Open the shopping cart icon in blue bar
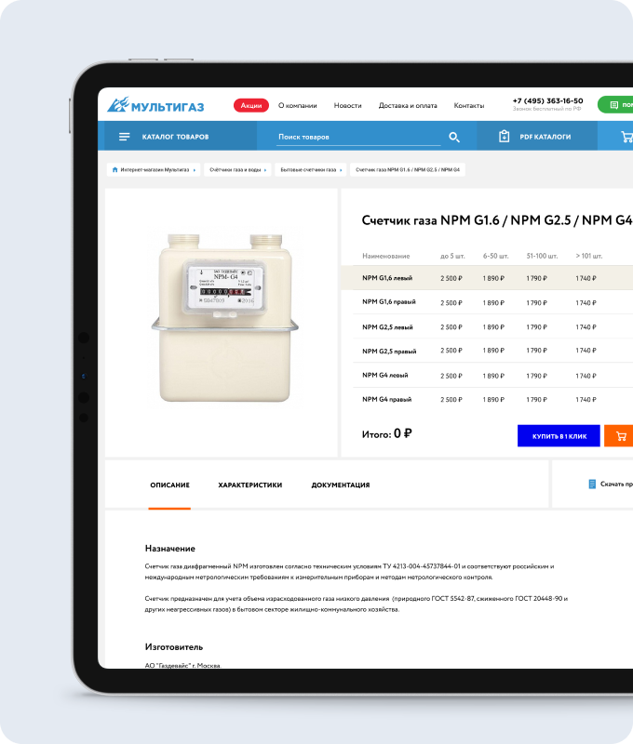The image size is (633, 744). coord(626,137)
